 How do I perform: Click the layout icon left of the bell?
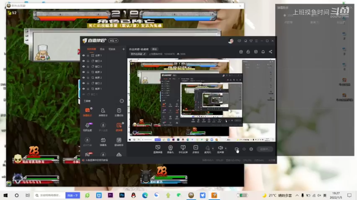coord(256,52)
